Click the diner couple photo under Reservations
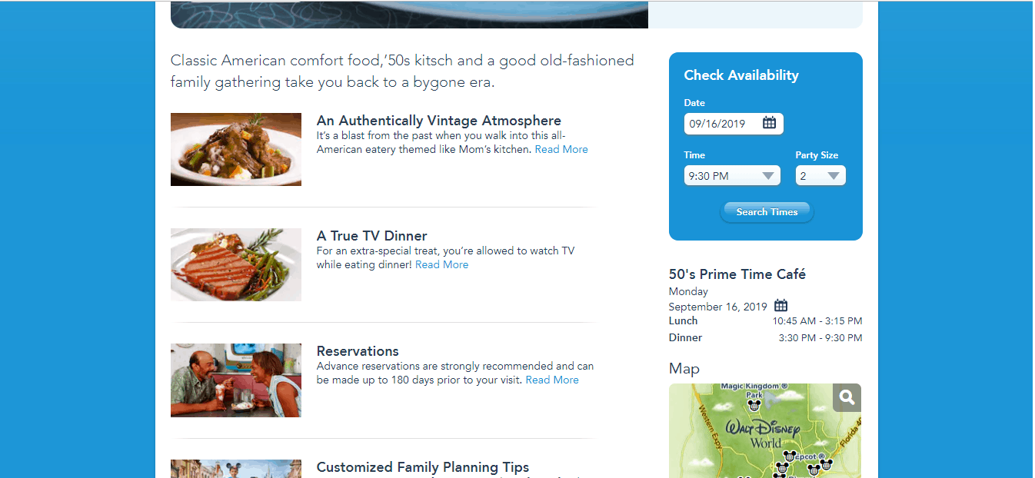This screenshot has width=1035, height=478. (x=235, y=380)
